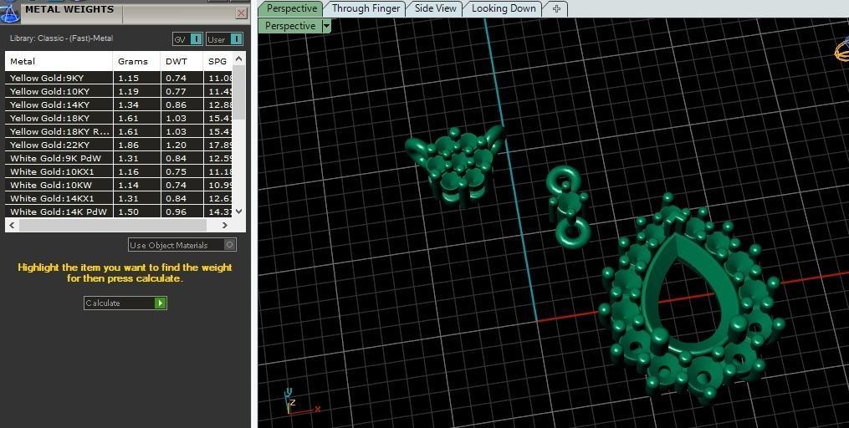Select the Yellow Gold:9KY row
The image size is (849, 428).
[x=119, y=78]
